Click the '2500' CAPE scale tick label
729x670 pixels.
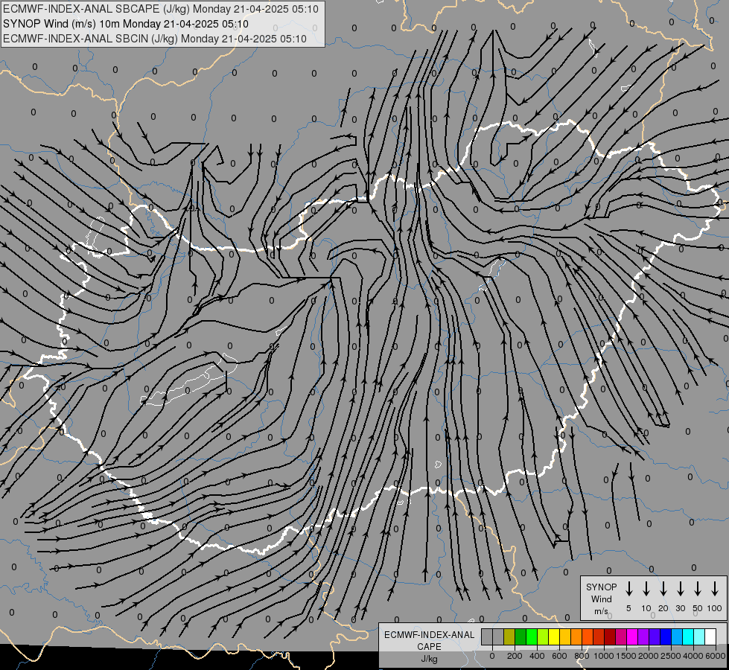[x=671, y=656]
